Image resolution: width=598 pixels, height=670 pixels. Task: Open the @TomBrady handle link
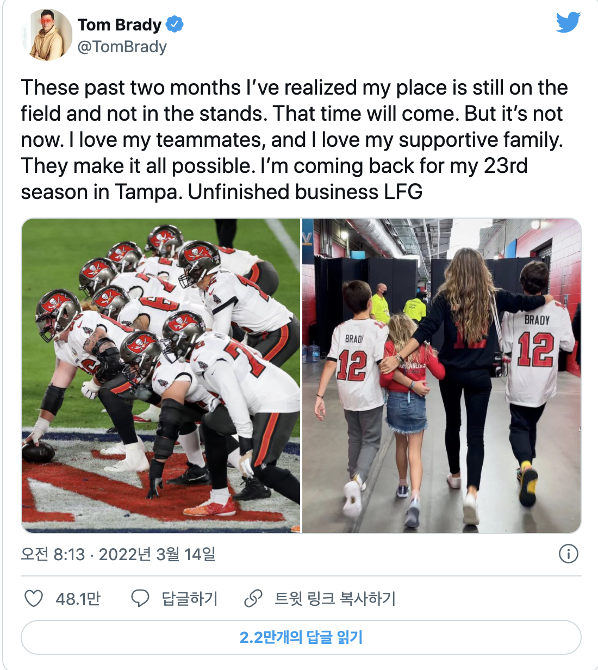point(122,47)
